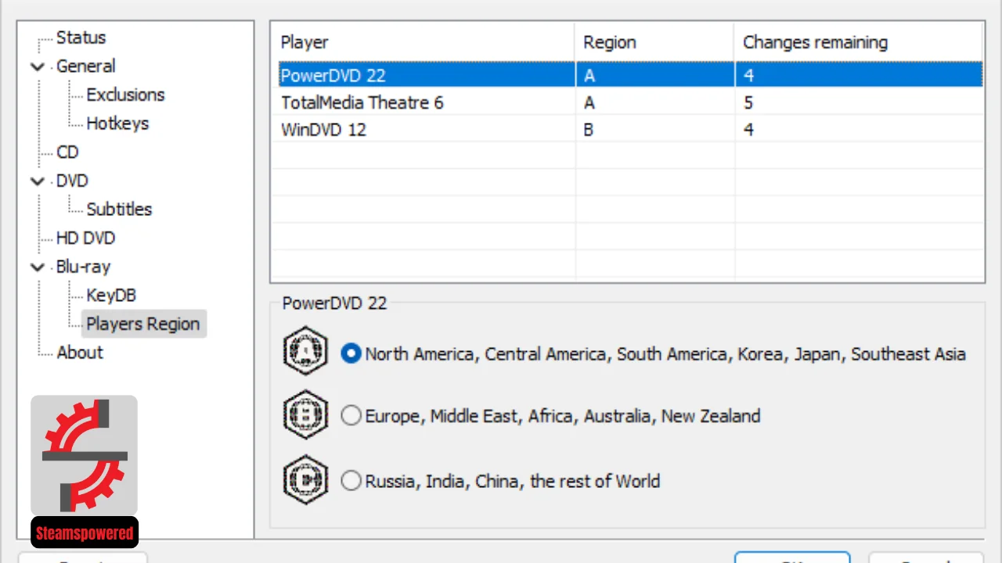1002x563 pixels.
Task: Open the Subtitles settings page
Action: click(119, 210)
